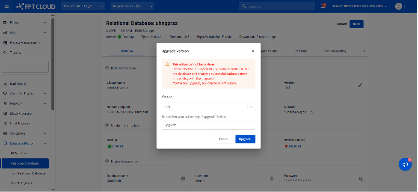
Task: Open the Region selector dropdown
Action: coord(132,6)
